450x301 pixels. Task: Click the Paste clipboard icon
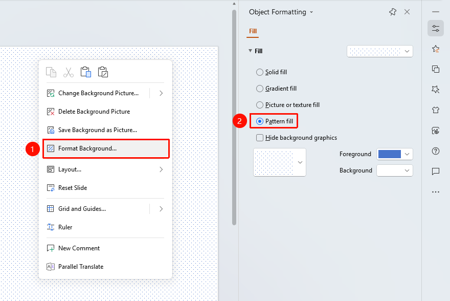coord(86,72)
